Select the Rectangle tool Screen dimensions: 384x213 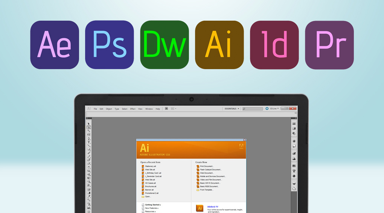tap(88, 149)
